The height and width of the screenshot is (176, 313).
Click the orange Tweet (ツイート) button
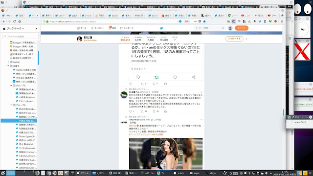tap(242, 28)
